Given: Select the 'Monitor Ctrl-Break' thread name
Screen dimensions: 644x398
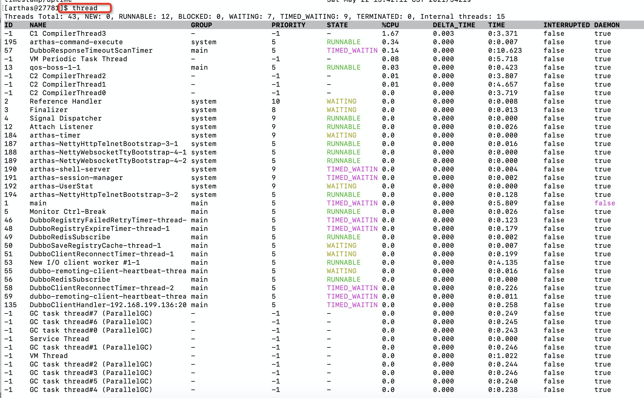Looking at the screenshot, I should coord(68,211).
